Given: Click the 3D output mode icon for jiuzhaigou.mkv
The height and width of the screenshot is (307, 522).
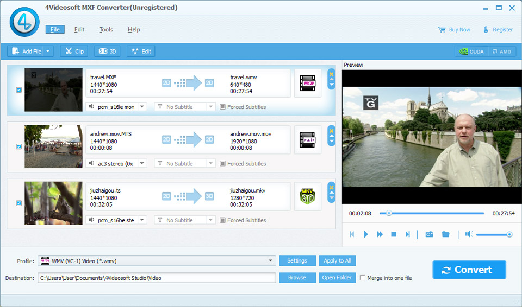Looking at the screenshot, I should coord(209,196).
